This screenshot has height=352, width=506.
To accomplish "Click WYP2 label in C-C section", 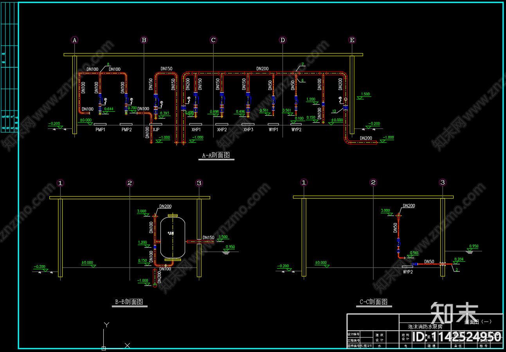I will [x=408, y=272].
